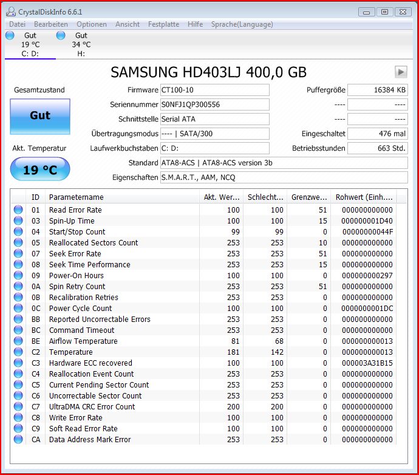Viewport: 419px width, 475px height.
Task: Click the SAMSUNG HD403LJ 400,0 GB title
Action: click(209, 72)
